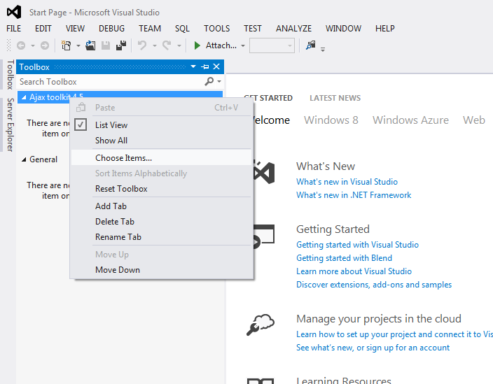Open the Toolbox window position dropdown arrow
493x384 pixels.
click(x=193, y=66)
